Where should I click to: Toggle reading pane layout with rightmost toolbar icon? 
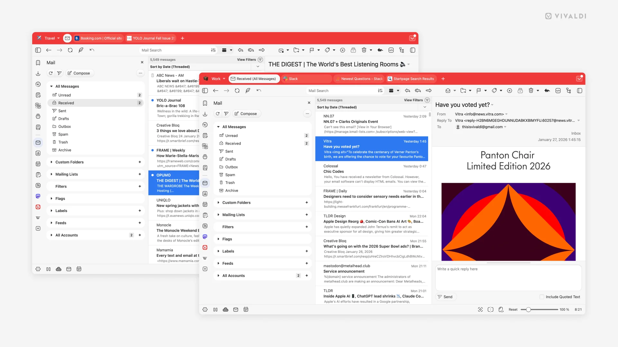[x=580, y=91]
